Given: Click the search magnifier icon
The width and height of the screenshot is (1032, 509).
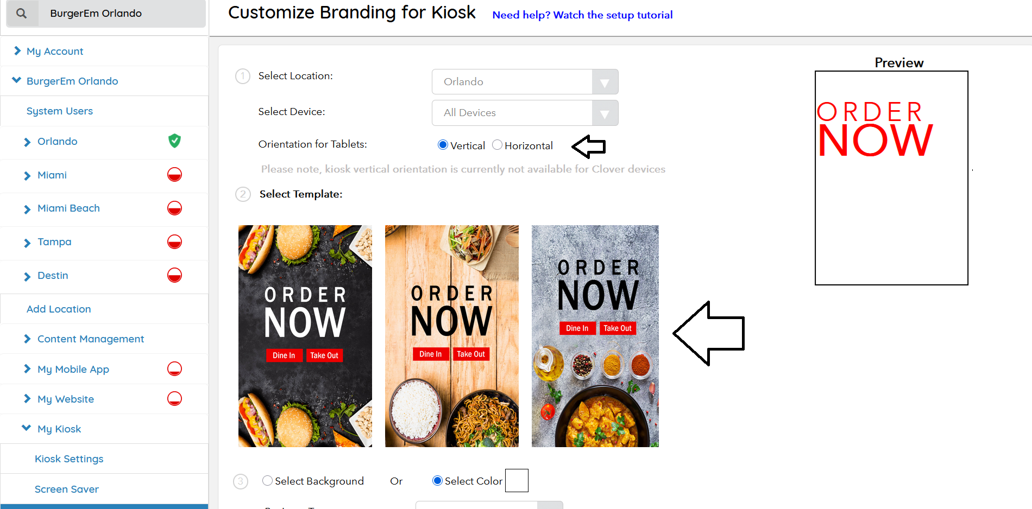Looking at the screenshot, I should pos(21,14).
